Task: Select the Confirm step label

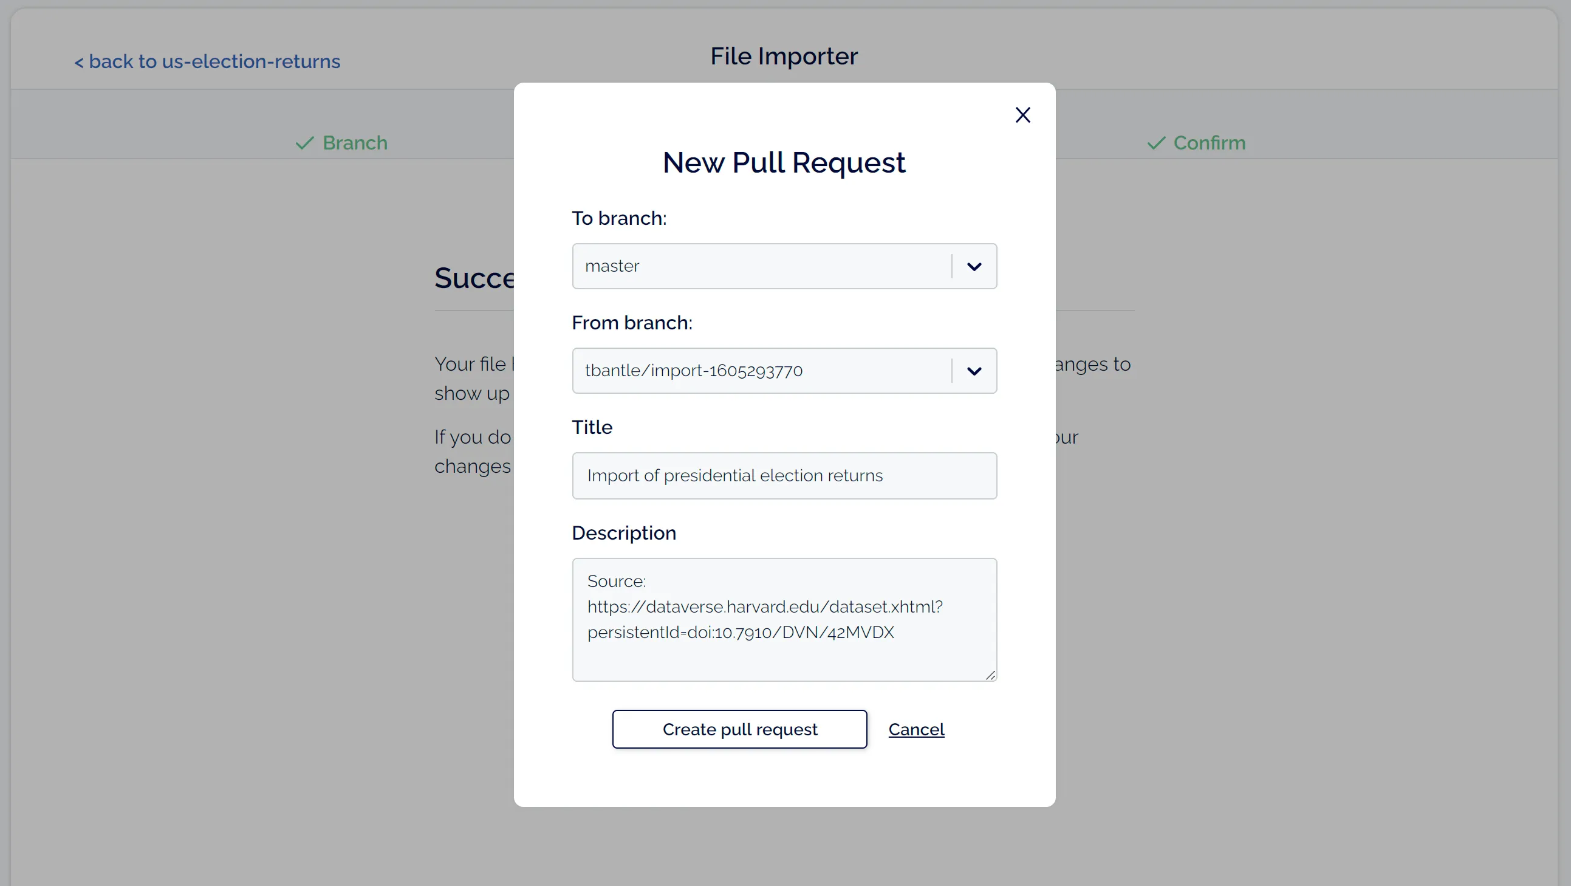Action: 1210,143
